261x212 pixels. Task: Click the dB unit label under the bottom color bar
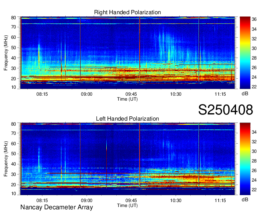click(x=245, y=200)
